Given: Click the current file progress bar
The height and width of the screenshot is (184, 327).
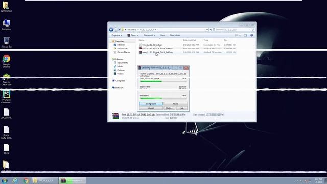Looking at the screenshot, I should (163, 81).
